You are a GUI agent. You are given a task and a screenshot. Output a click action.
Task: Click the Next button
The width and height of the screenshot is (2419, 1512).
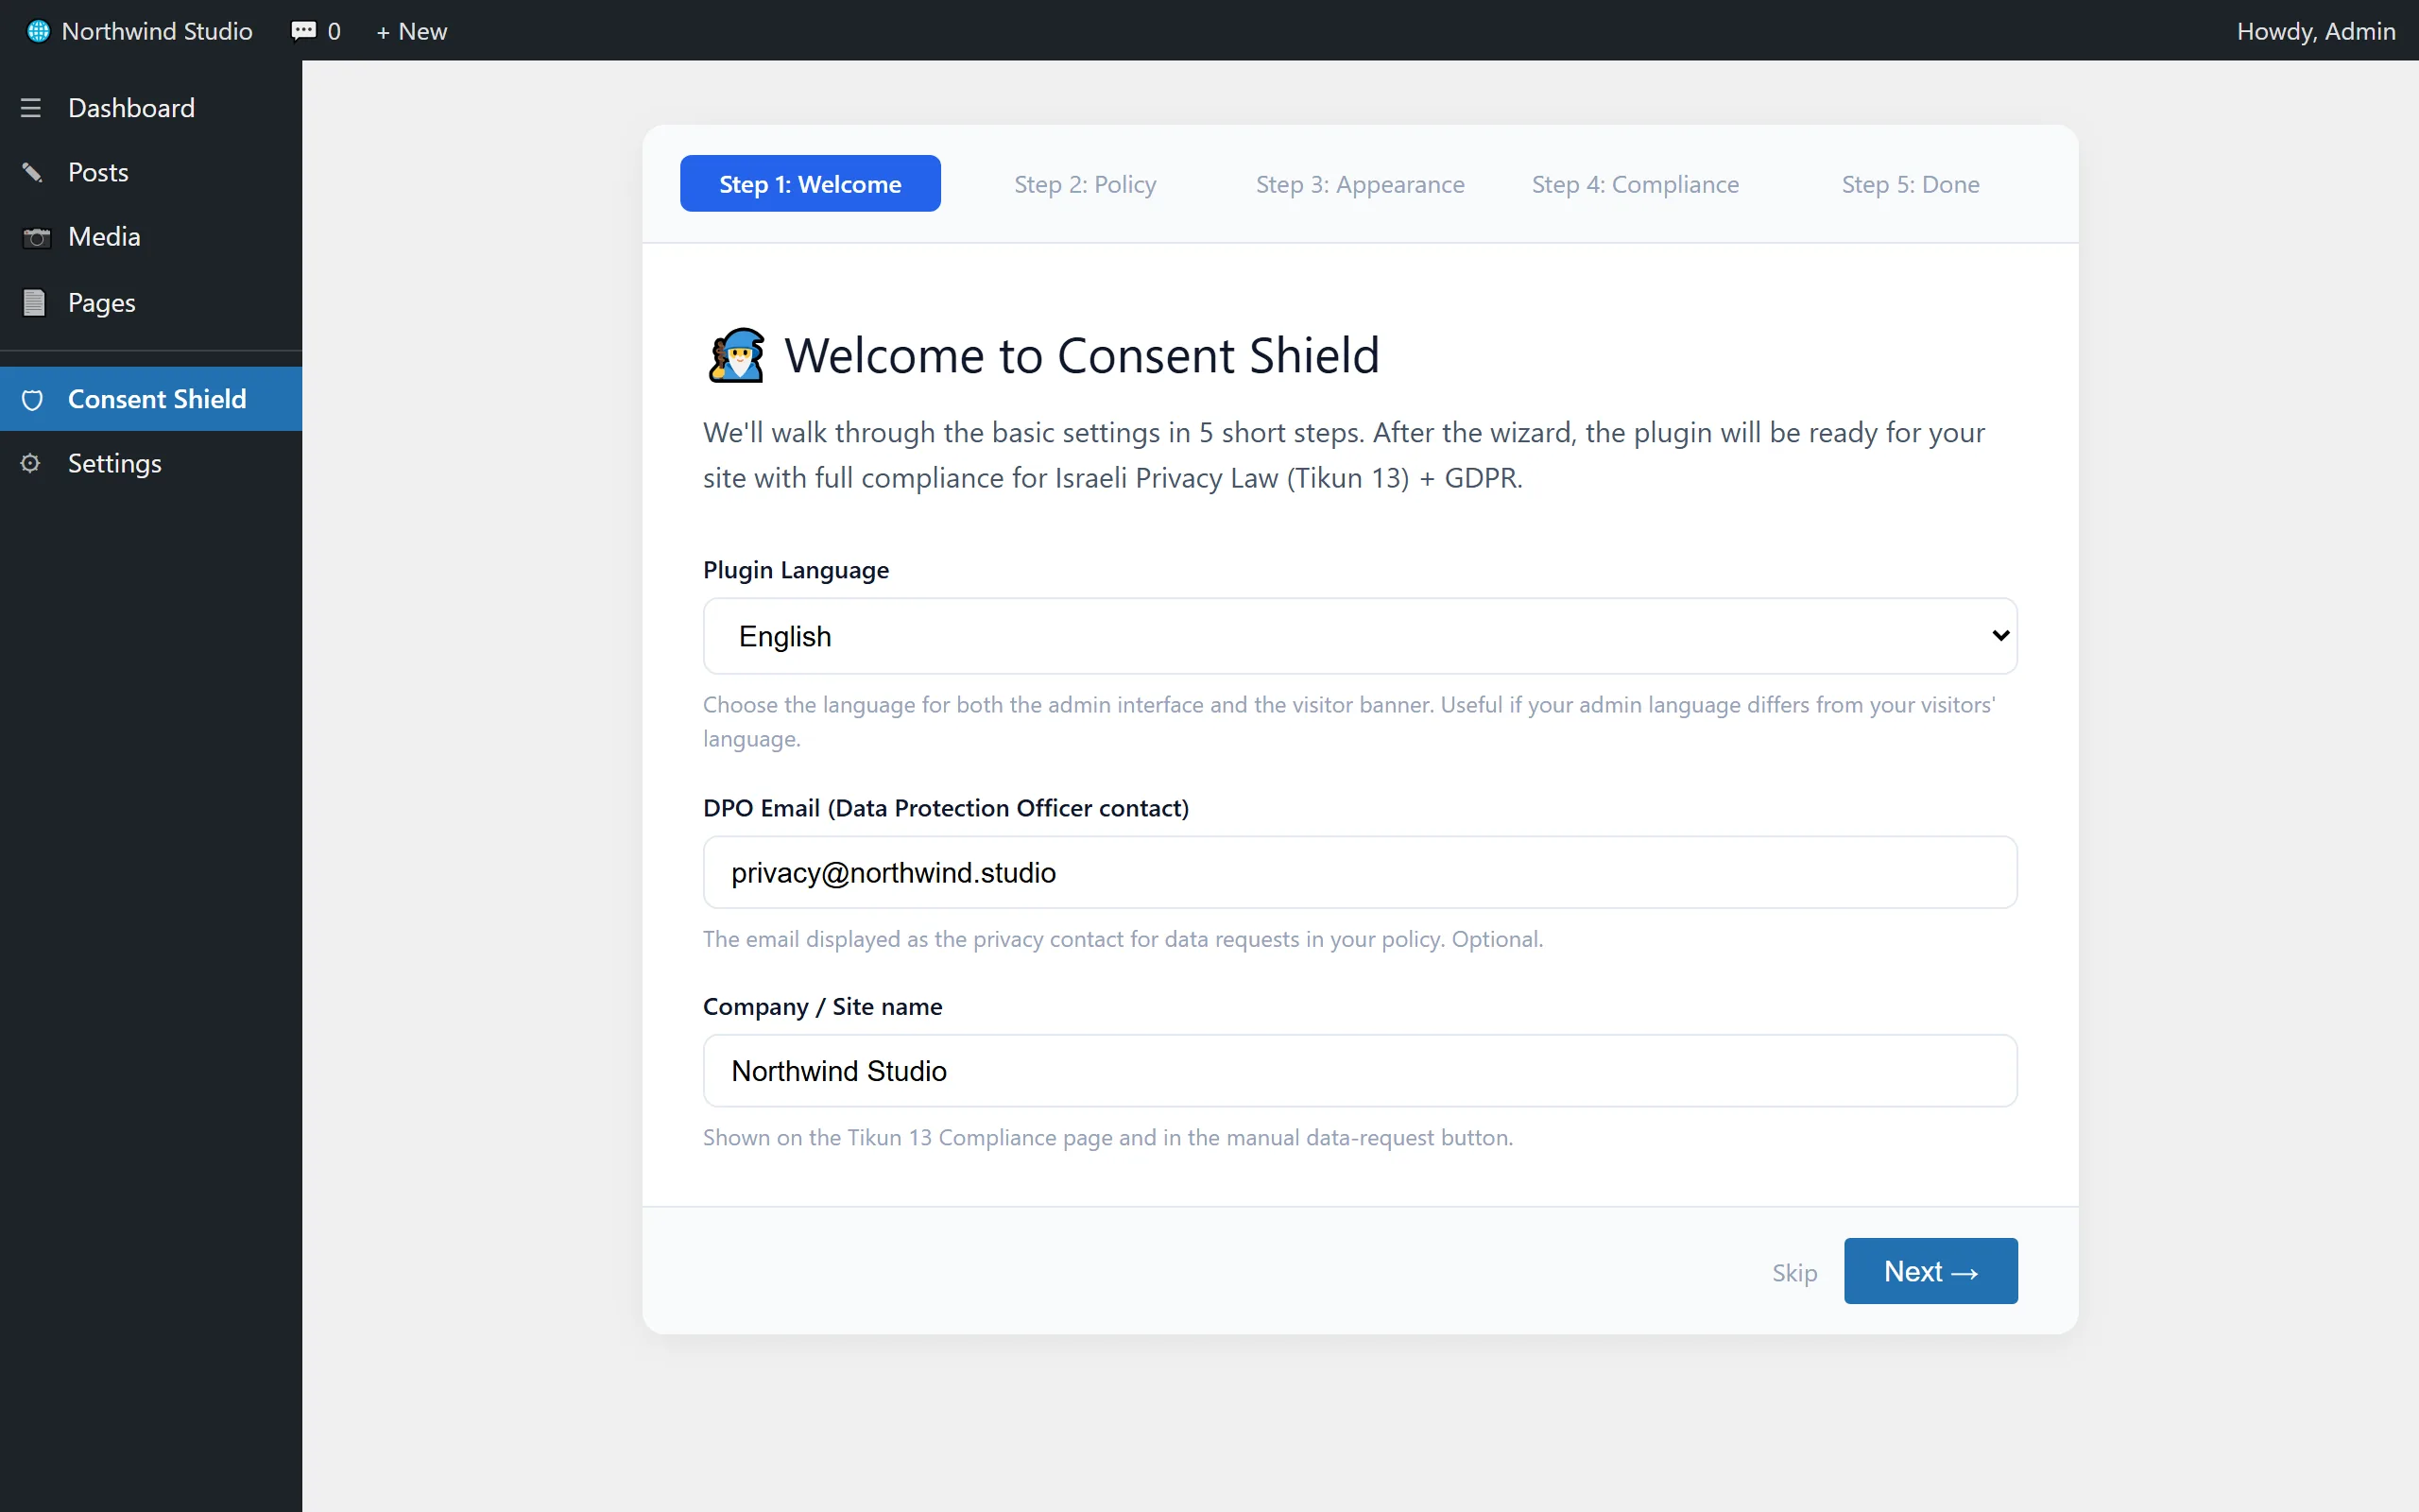point(1930,1271)
